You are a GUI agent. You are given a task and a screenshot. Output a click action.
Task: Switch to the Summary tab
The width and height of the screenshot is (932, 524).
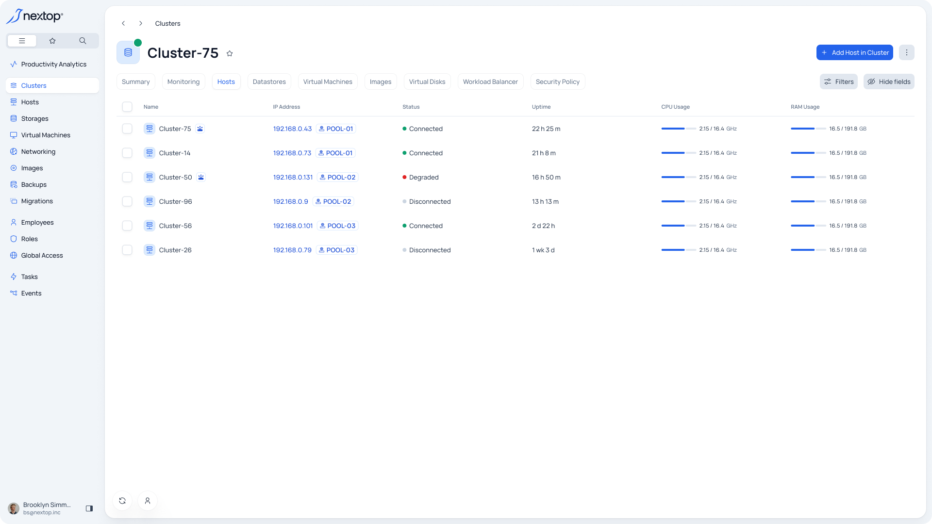click(x=136, y=82)
